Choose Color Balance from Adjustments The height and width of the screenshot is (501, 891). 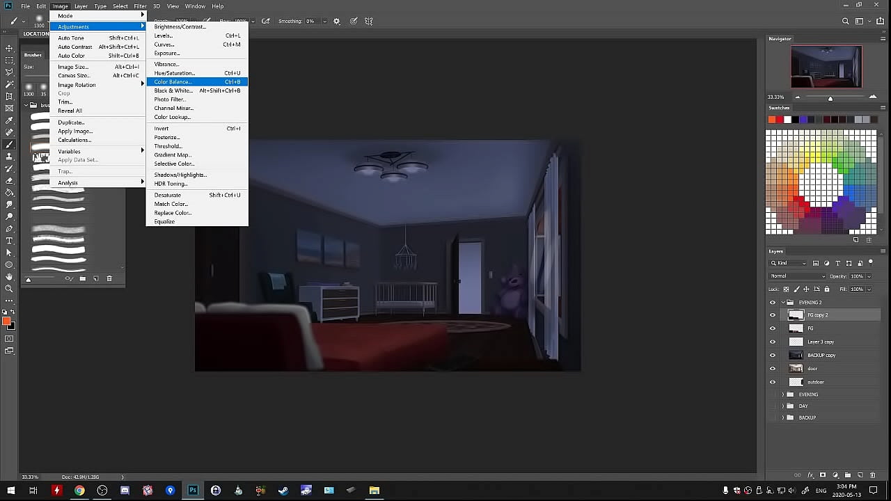[173, 82]
